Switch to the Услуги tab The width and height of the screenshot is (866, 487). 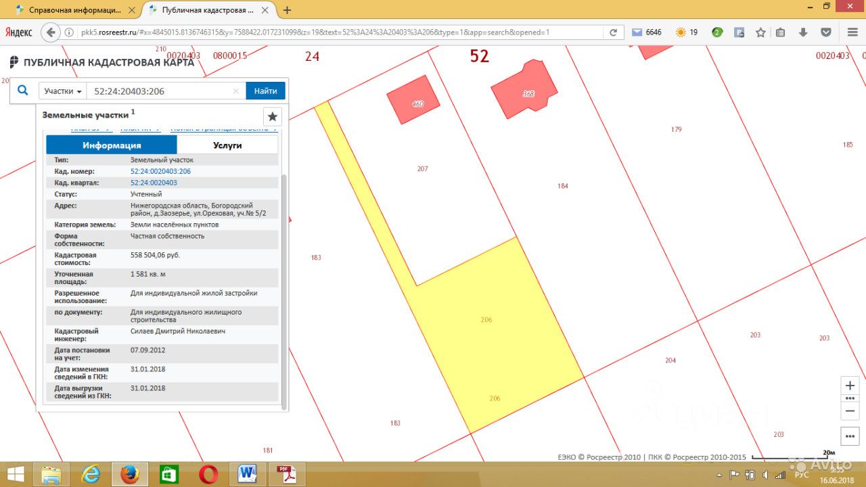click(x=227, y=145)
